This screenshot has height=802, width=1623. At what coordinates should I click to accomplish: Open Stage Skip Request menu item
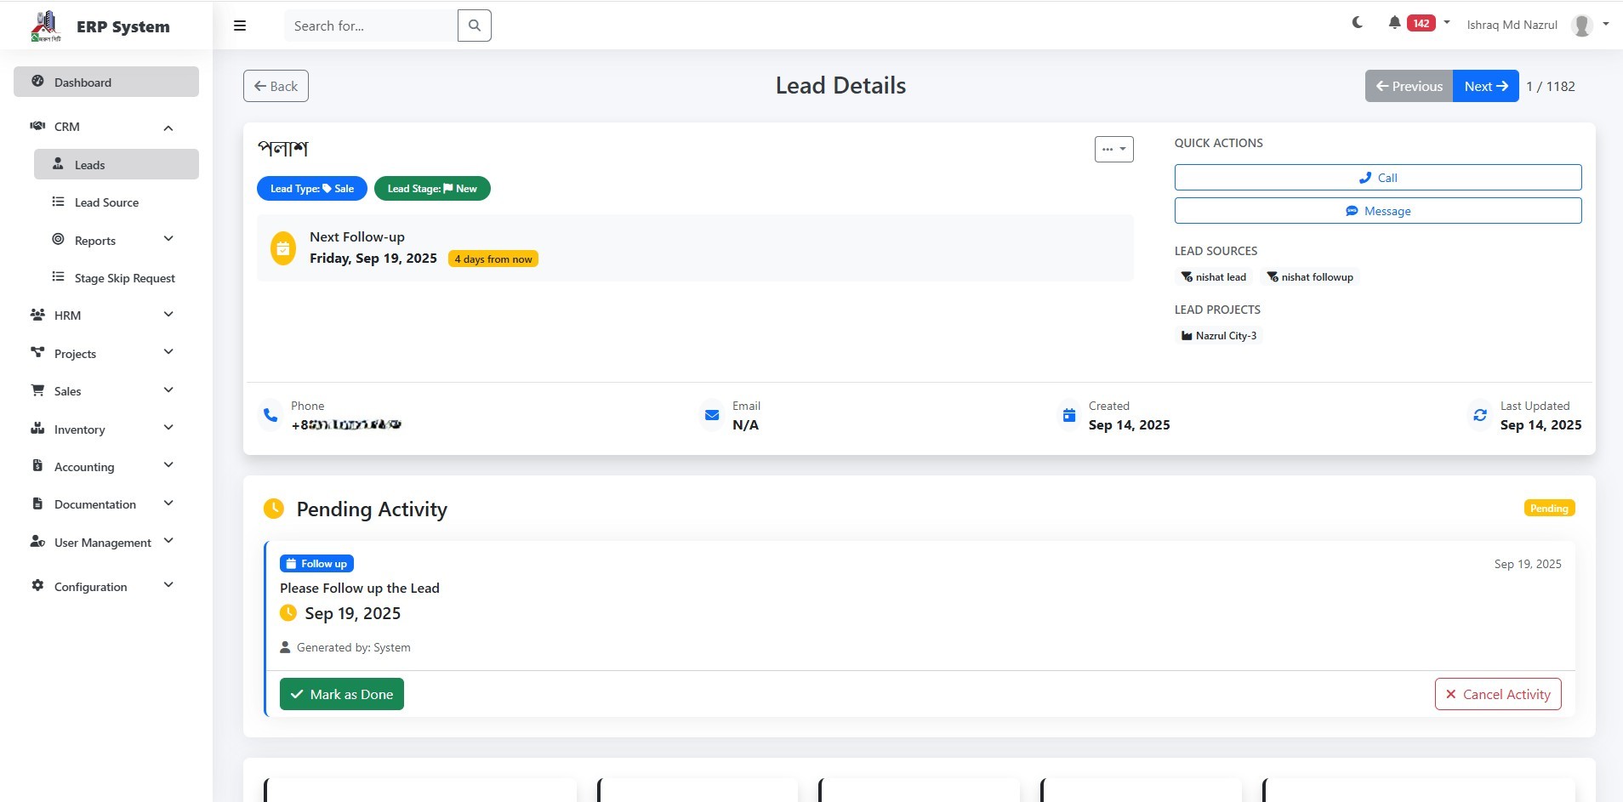(124, 278)
